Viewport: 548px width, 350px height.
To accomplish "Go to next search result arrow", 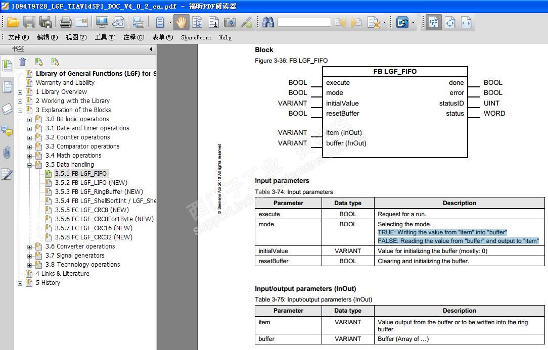I will click(x=356, y=23).
